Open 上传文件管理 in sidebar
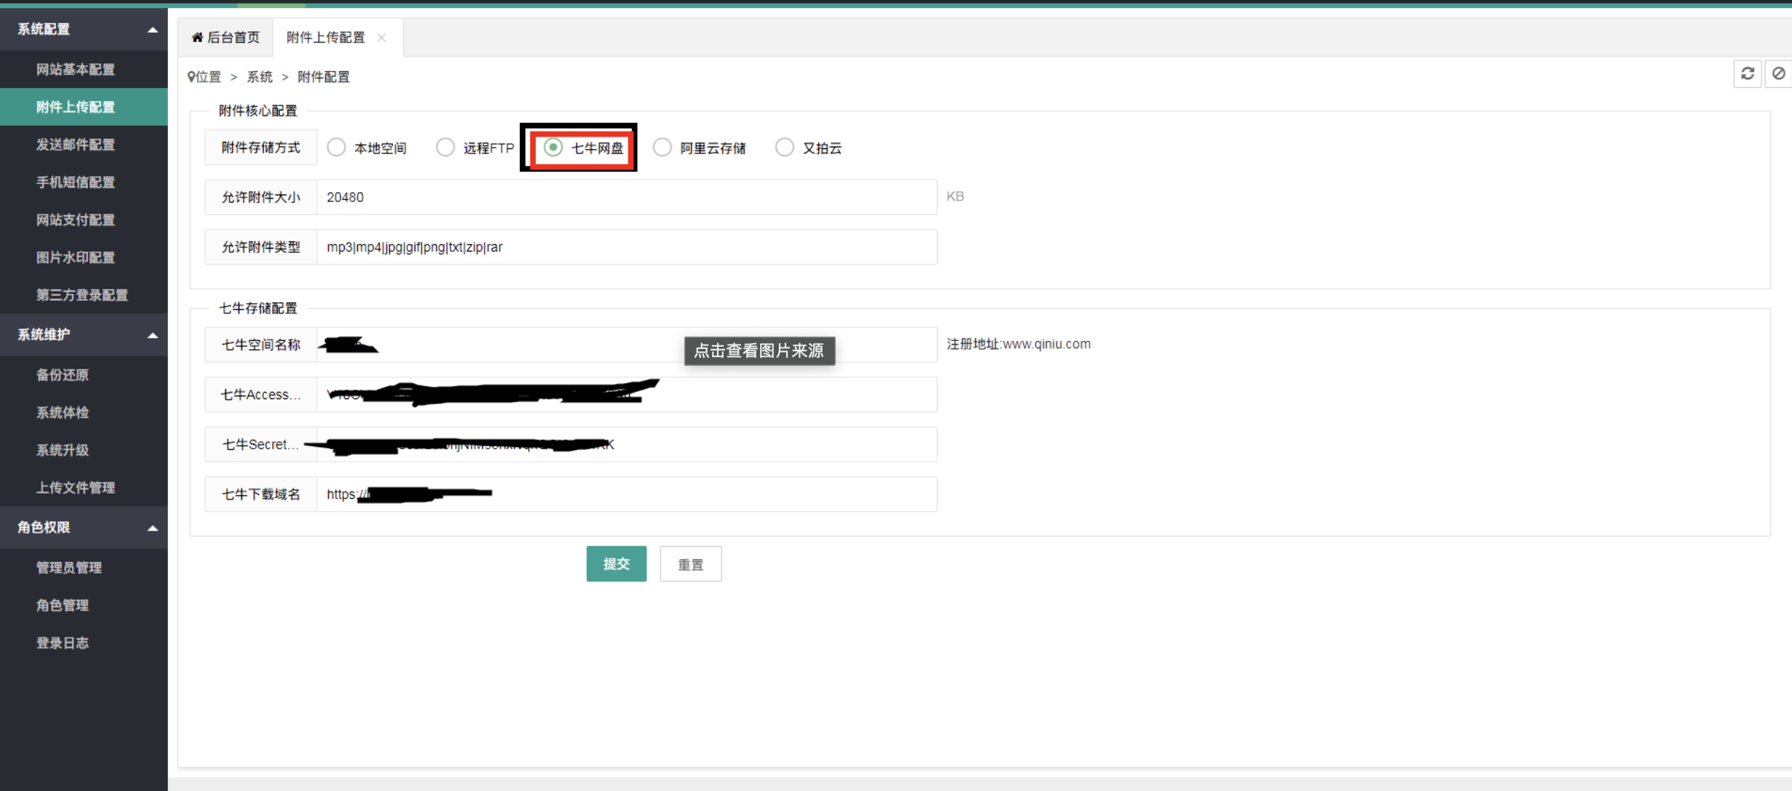 tap(84, 488)
